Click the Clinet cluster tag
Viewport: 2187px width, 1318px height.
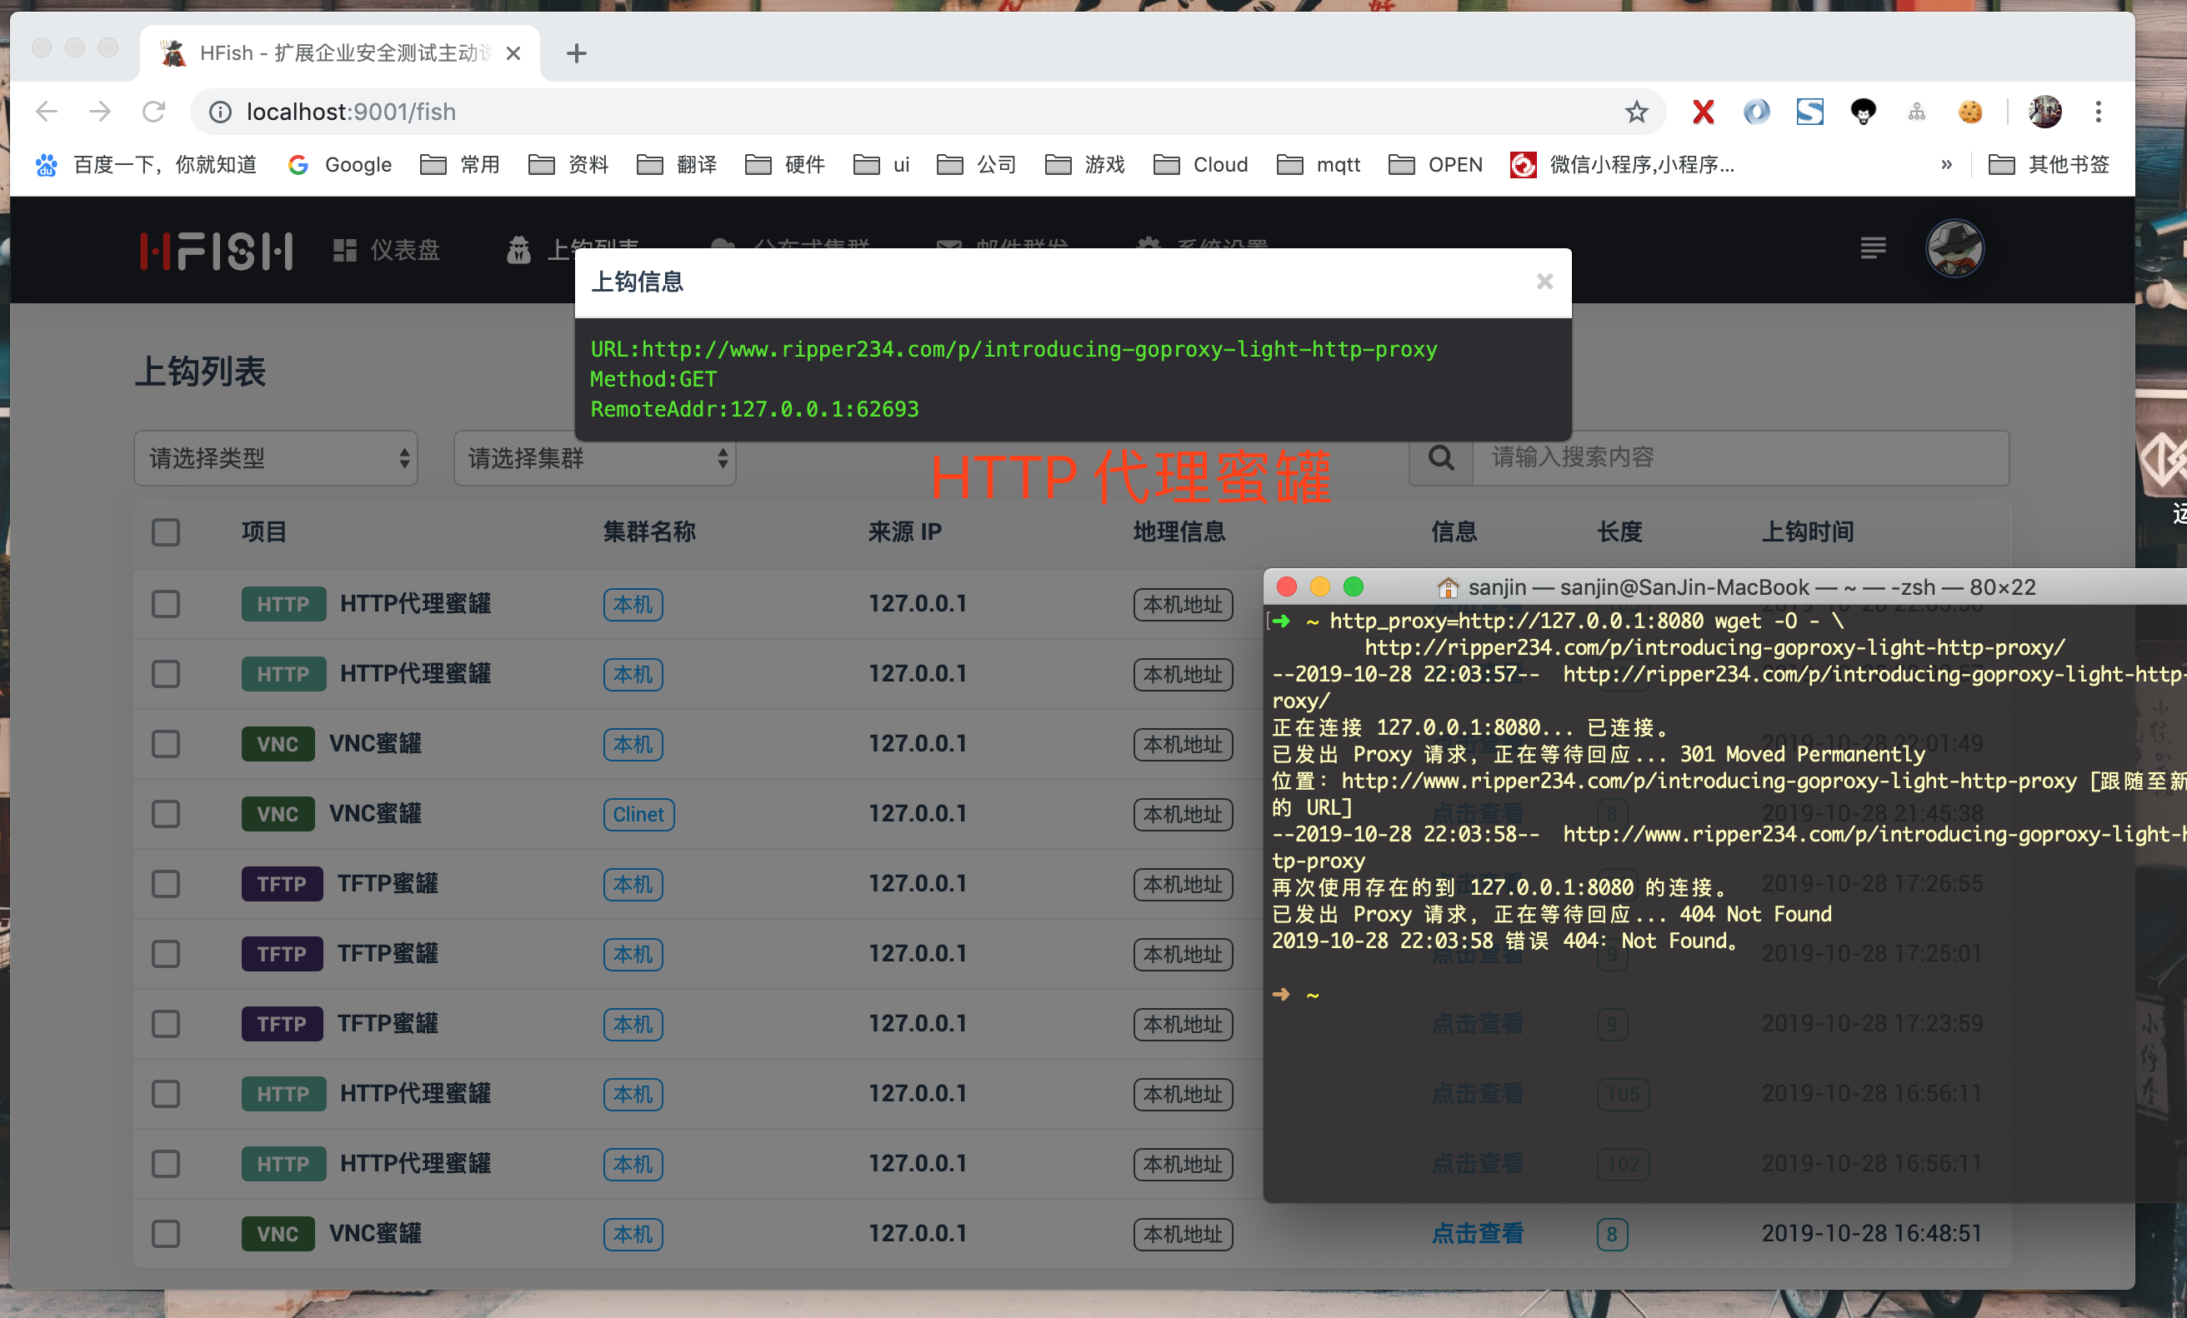point(638,814)
